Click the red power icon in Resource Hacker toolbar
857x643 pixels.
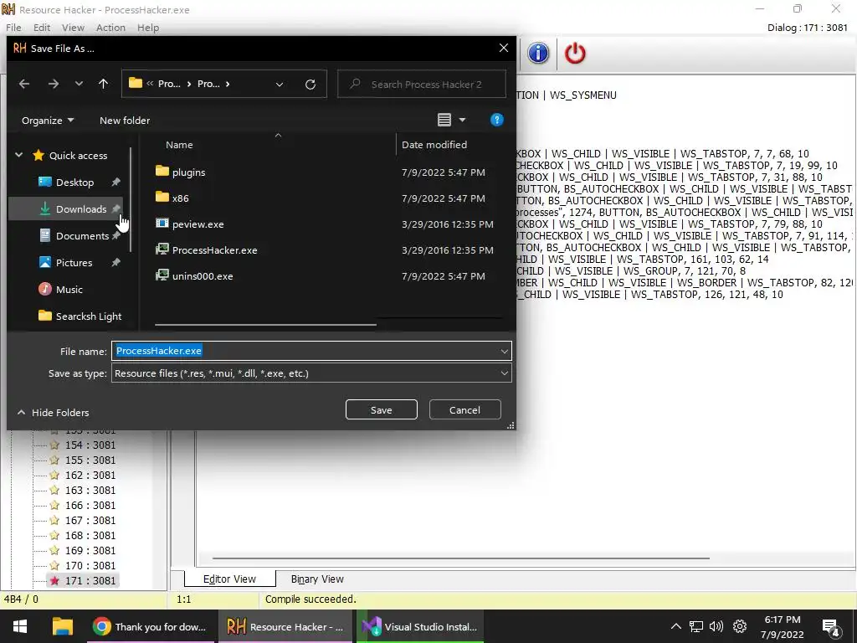[575, 54]
